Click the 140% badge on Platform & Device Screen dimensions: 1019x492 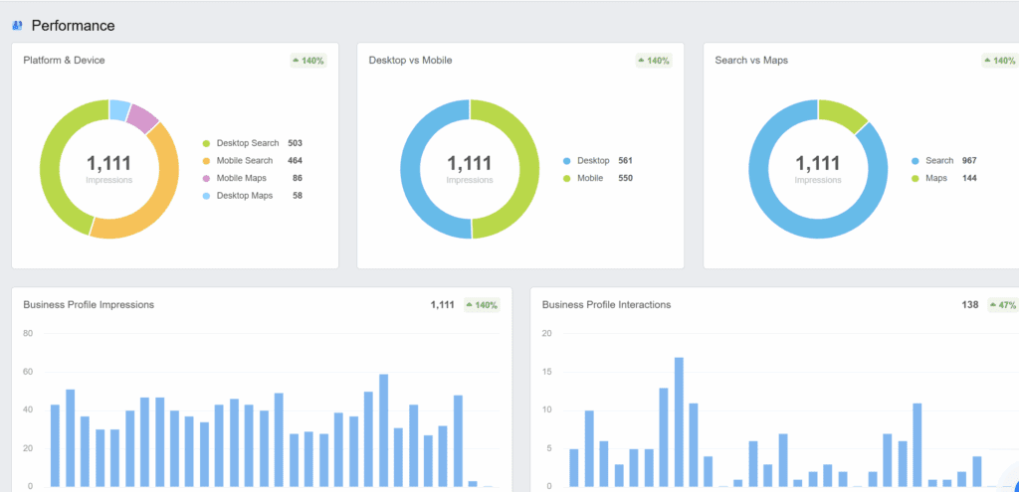point(307,61)
